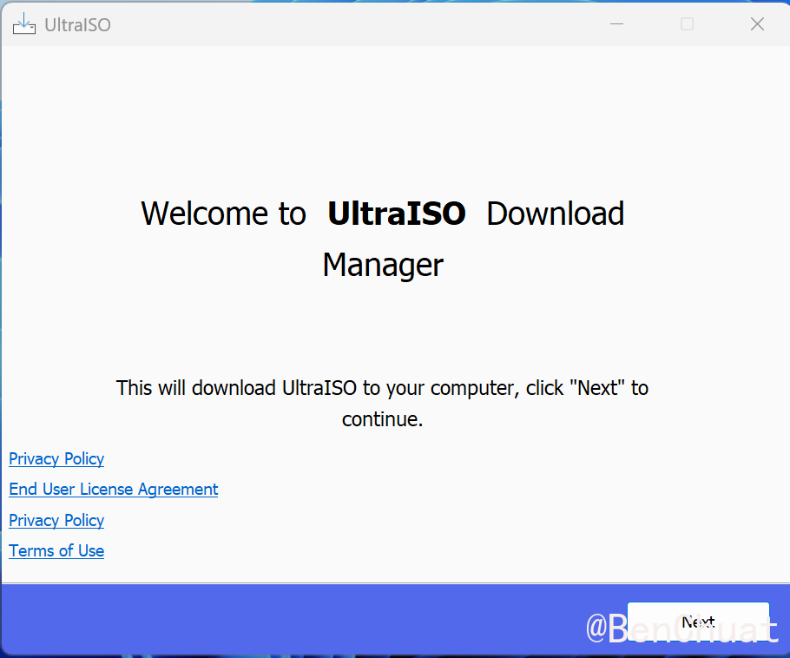Screen dimensions: 790x658
Task: Open the End User License Agreement link
Action: point(113,490)
